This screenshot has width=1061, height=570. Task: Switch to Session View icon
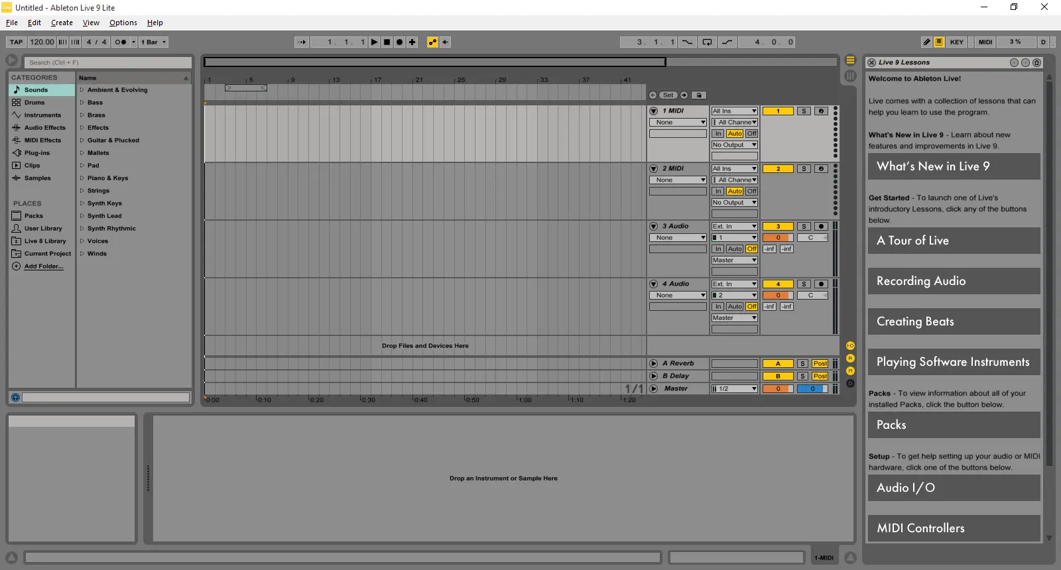tap(850, 76)
